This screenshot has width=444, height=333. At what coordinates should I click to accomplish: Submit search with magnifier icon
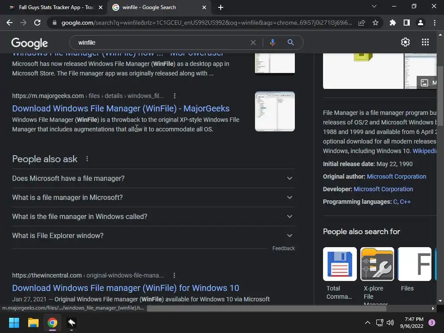pyautogui.click(x=291, y=42)
